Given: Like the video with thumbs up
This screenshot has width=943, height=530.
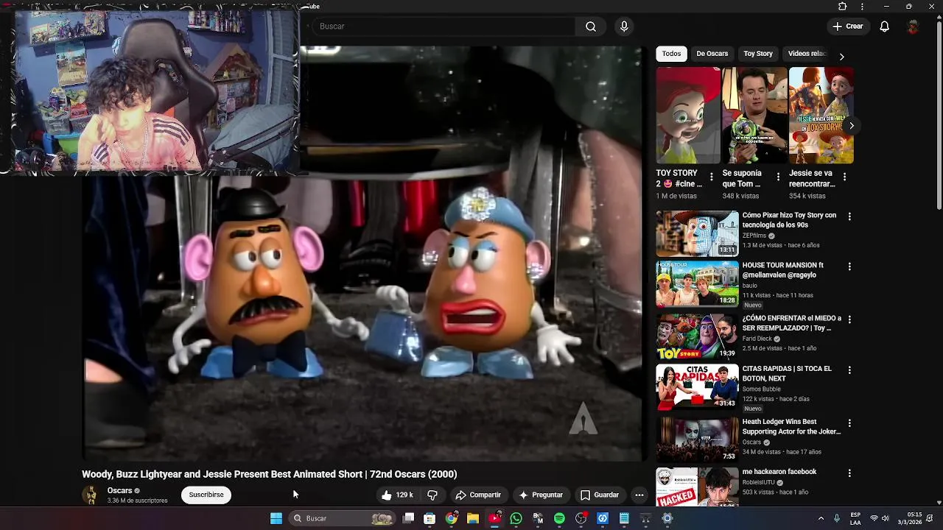Looking at the screenshot, I should tap(397, 495).
